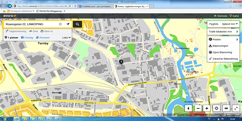Center map with the compass target icon
The image size is (242, 121).
(x=216, y=108)
